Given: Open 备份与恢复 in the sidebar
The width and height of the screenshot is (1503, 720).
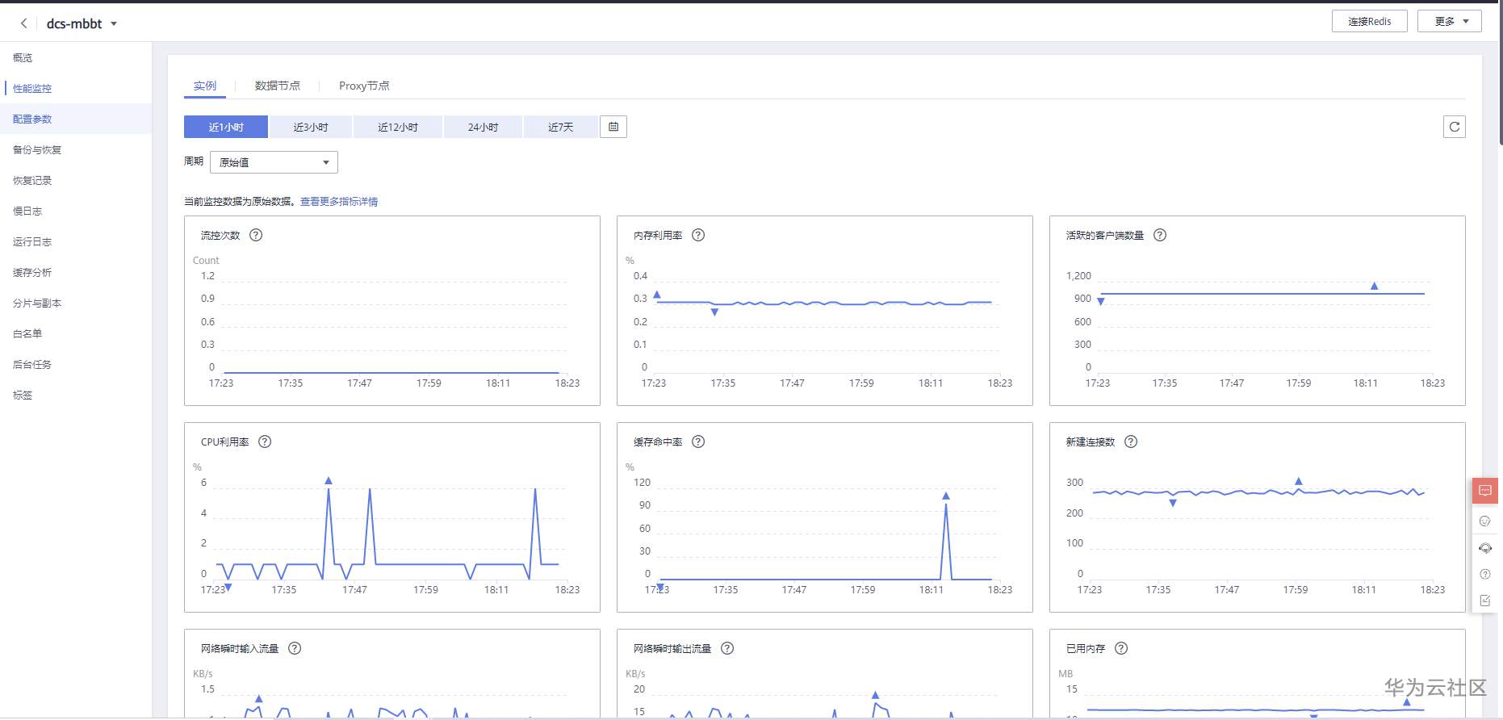Looking at the screenshot, I should (76, 150).
